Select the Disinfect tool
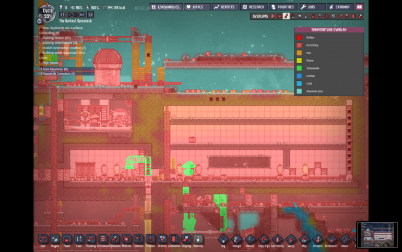The width and height of the screenshot is (402, 252). [317, 240]
